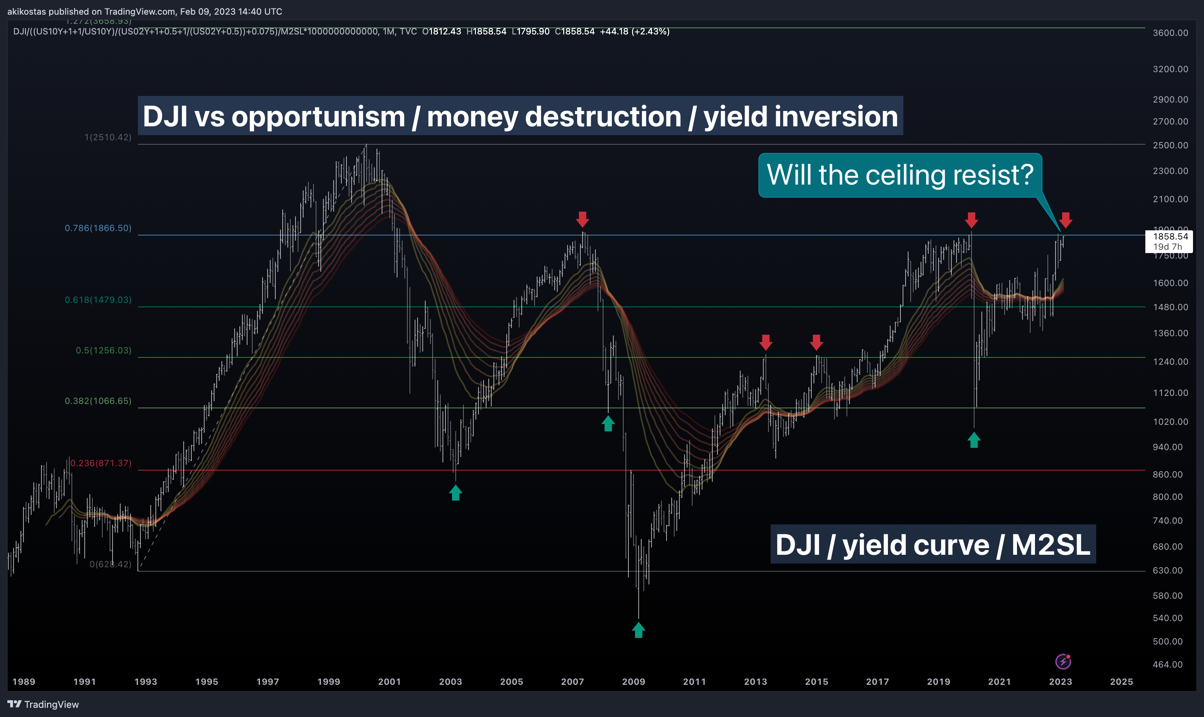Click the 0.786(1866.50) Fibonacci level label

pos(98,228)
